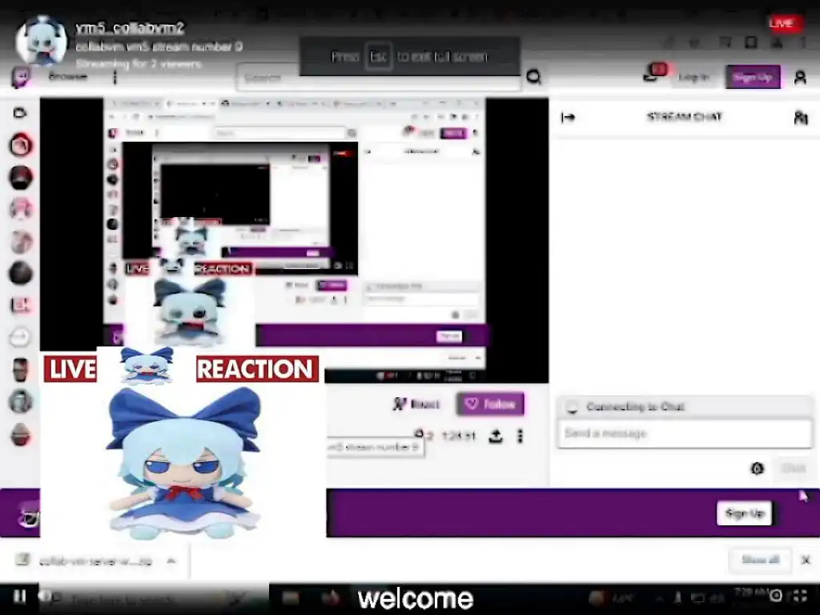Open the red hexagon channel avatar in sidebar
The height and width of the screenshot is (615, 820).
click(x=21, y=145)
